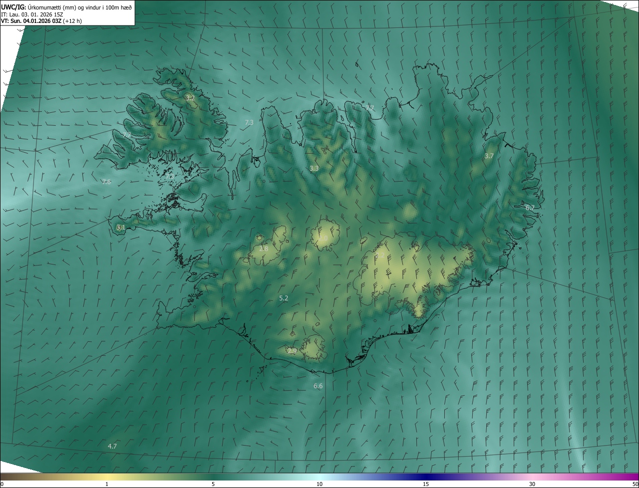This screenshot has width=639, height=488.
Task: Select the 10 tick on the colour scale
Action: point(319,485)
